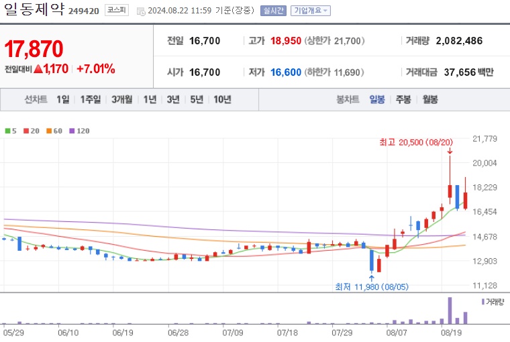Click the +7.01% change rate
The width and height of the screenshot is (510, 342).
coord(95,69)
